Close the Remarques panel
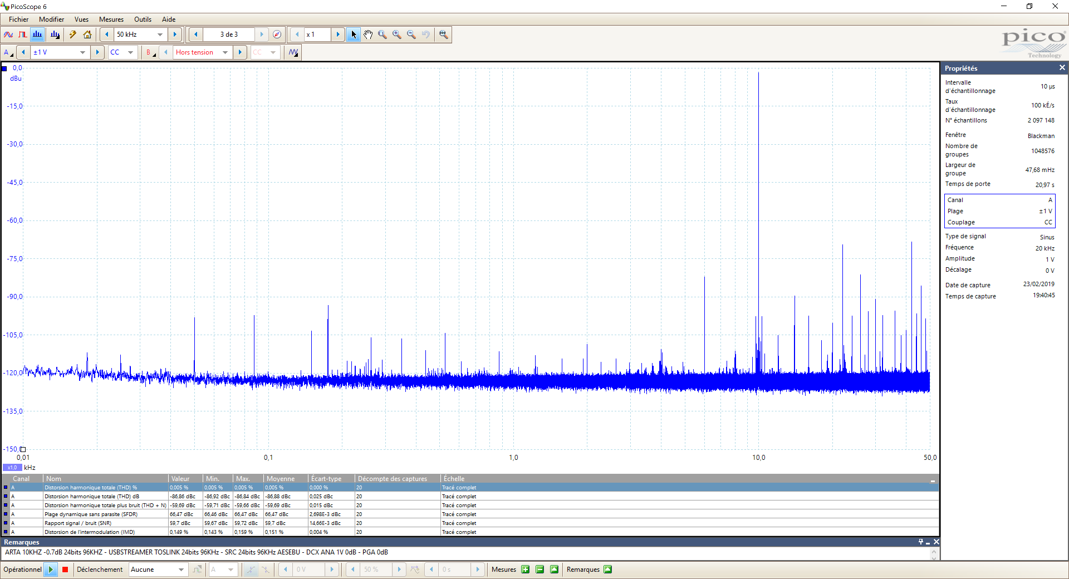1069x579 pixels. pos(936,542)
